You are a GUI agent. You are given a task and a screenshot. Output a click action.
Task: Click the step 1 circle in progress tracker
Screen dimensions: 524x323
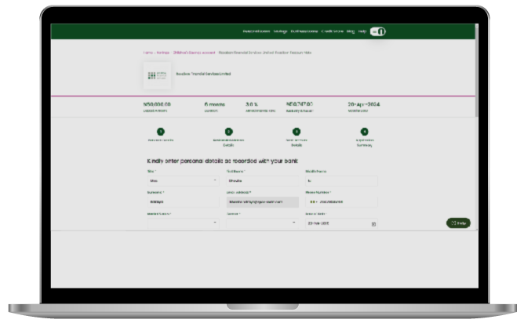pos(160,132)
